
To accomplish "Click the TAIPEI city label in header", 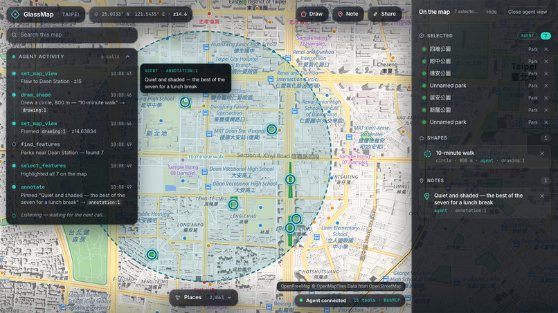I will (x=71, y=15).
